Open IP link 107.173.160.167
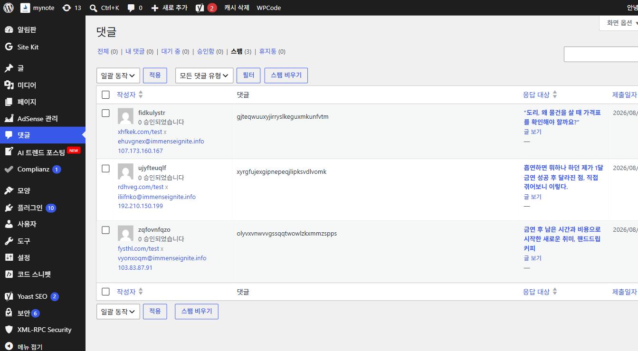This screenshot has width=638, height=351. 140,151
